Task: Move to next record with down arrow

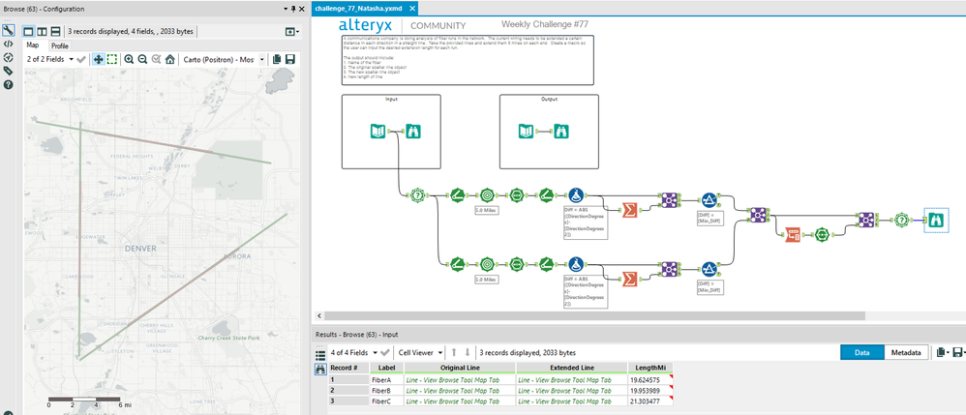Action: pos(467,353)
